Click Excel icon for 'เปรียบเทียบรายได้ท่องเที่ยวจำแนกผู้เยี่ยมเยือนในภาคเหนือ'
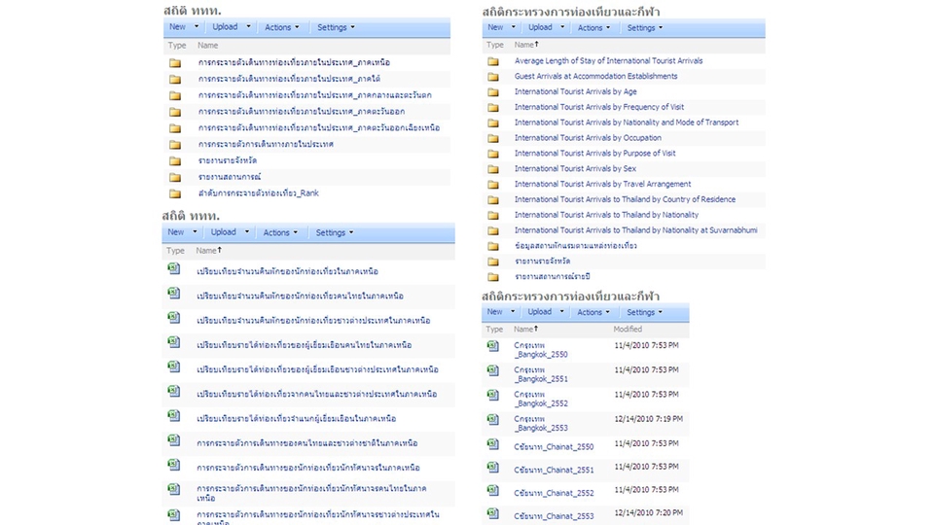The image size is (934, 525). point(174,415)
